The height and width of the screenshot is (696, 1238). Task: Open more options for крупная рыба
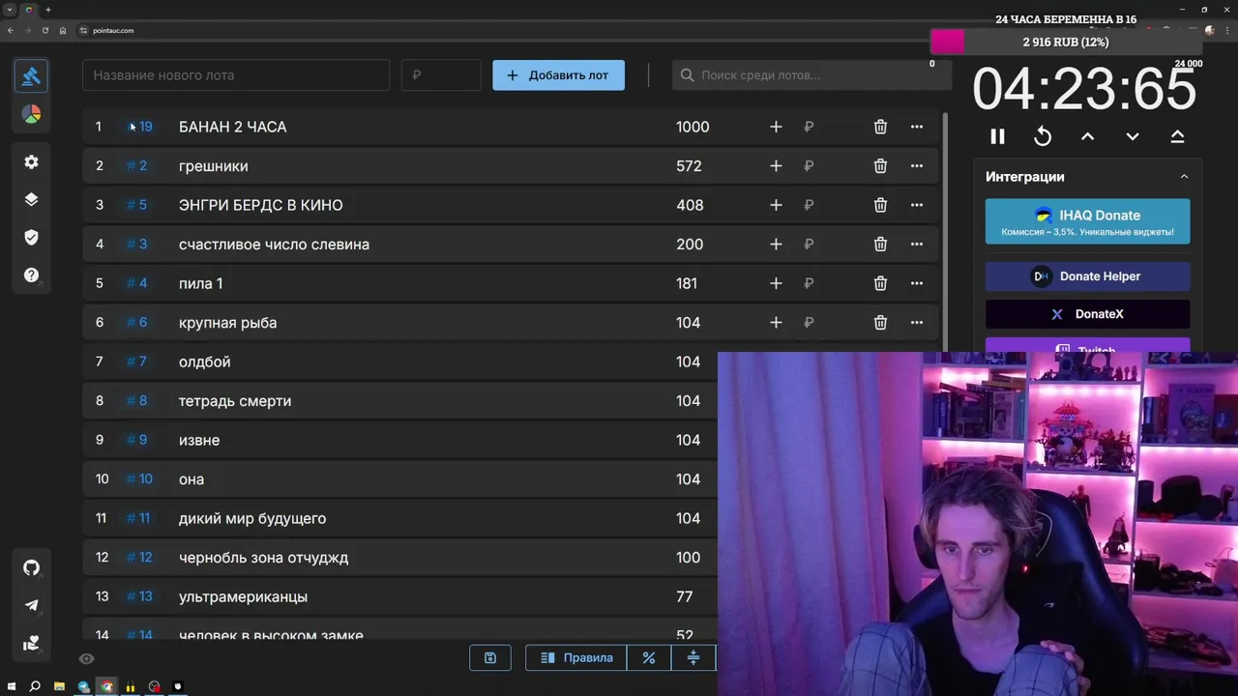917,323
